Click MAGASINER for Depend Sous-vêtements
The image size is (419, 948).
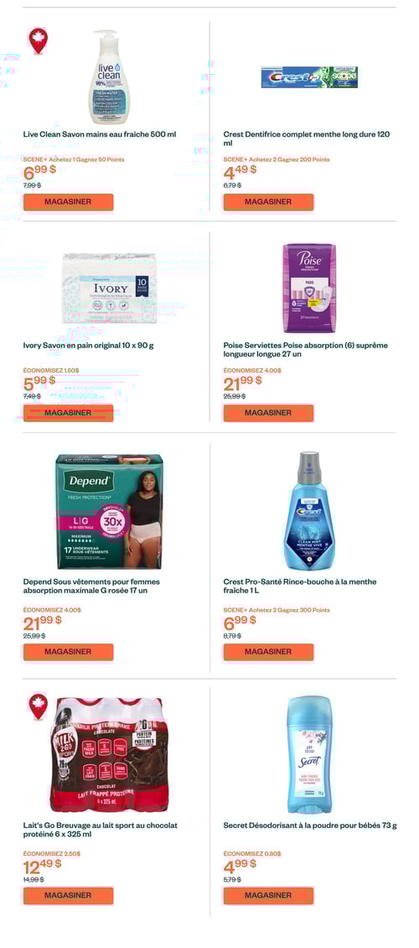[x=68, y=652]
